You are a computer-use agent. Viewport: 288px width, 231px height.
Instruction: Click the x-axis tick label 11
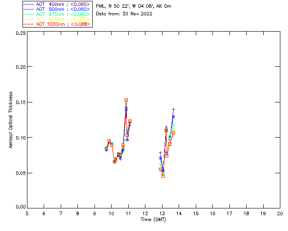coord(128,213)
